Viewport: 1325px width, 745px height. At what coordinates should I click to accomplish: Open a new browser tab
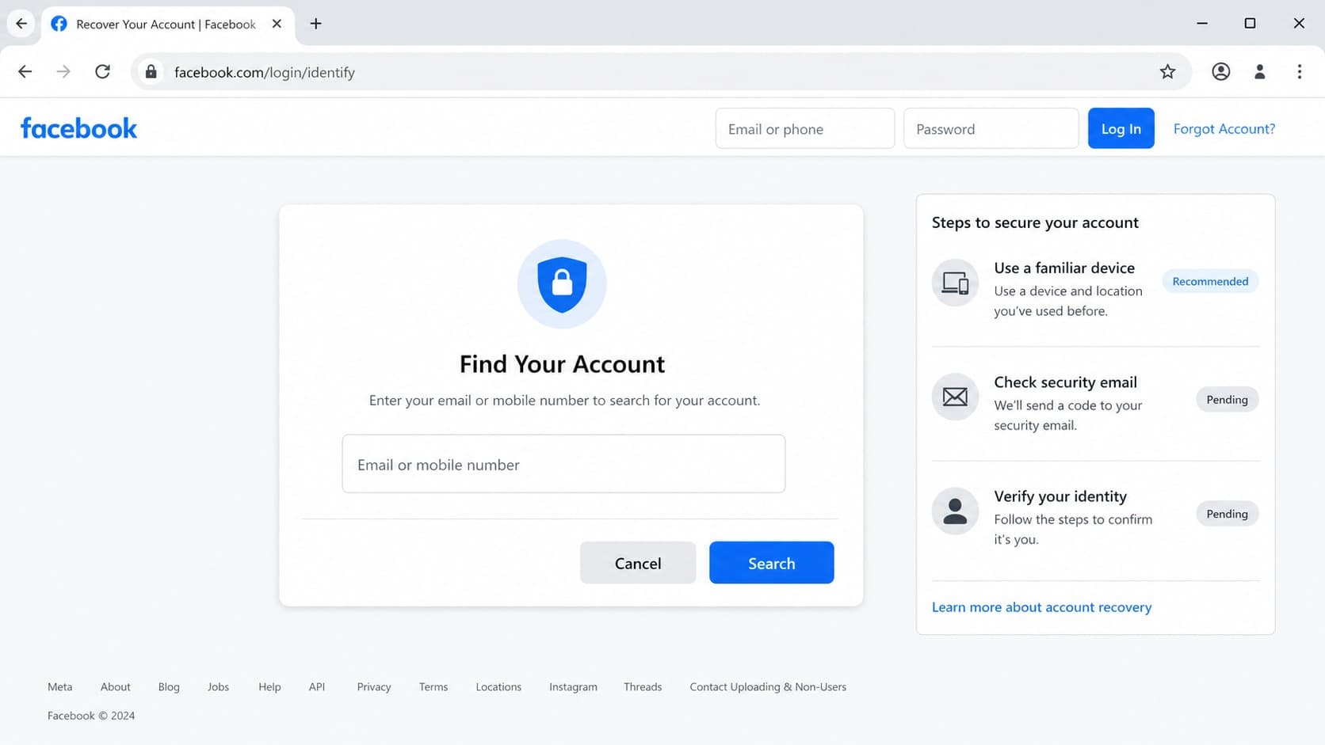point(315,24)
